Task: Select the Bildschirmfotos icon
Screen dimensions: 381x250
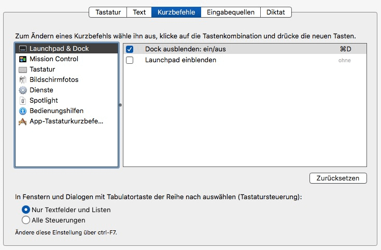Action: pyautogui.click(x=23, y=80)
